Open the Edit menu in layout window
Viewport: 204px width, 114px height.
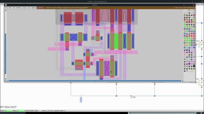[10, 8]
